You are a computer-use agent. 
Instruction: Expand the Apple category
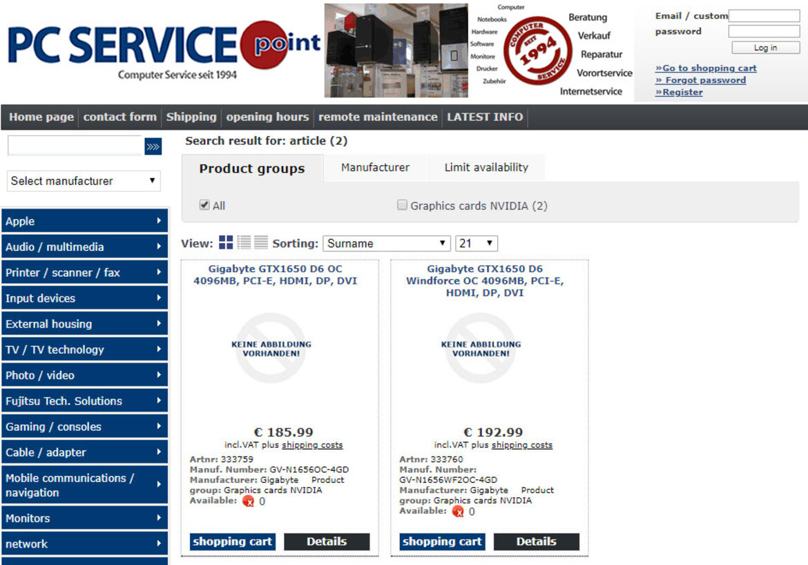(x=84, y=221)
